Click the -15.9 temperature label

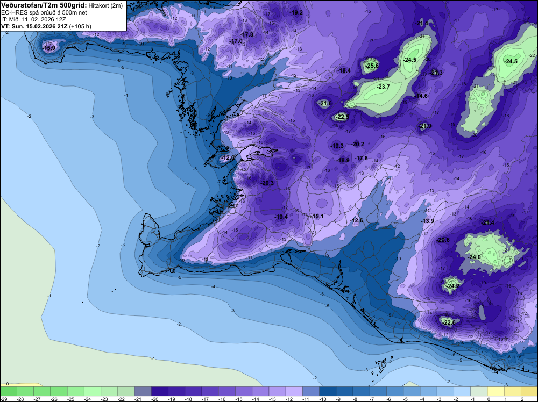click(x=48, y=48)
